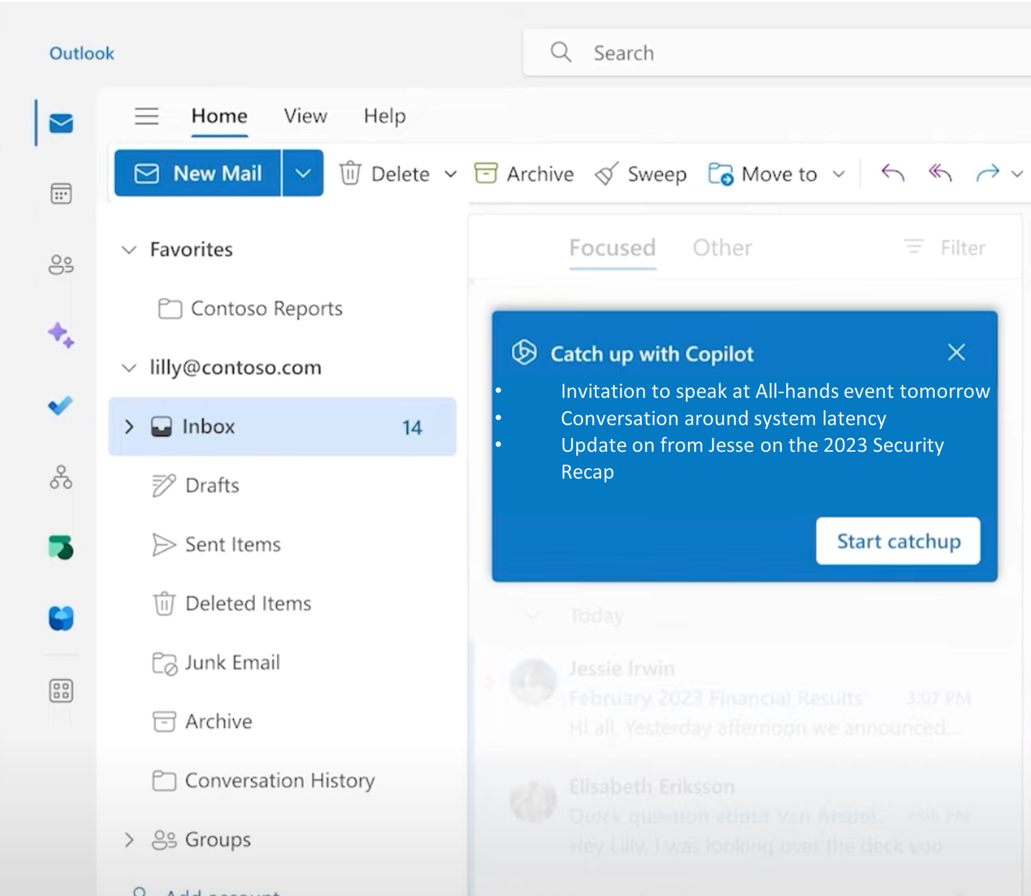Expand the Inbox folder chevron
The image size is (1031, 896).
pos(129,427)
